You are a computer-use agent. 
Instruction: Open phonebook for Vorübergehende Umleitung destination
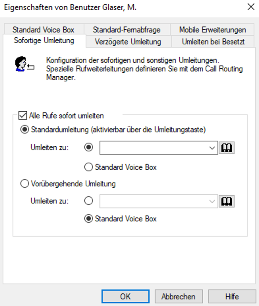point(227,201)
